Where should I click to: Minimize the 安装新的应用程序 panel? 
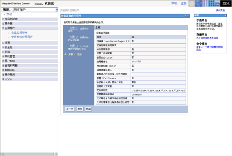pyautogui.click(x=188, y=16)
